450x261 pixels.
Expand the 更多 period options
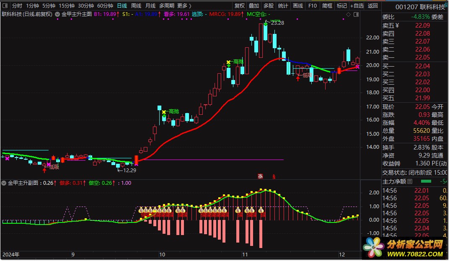(184, 5)
